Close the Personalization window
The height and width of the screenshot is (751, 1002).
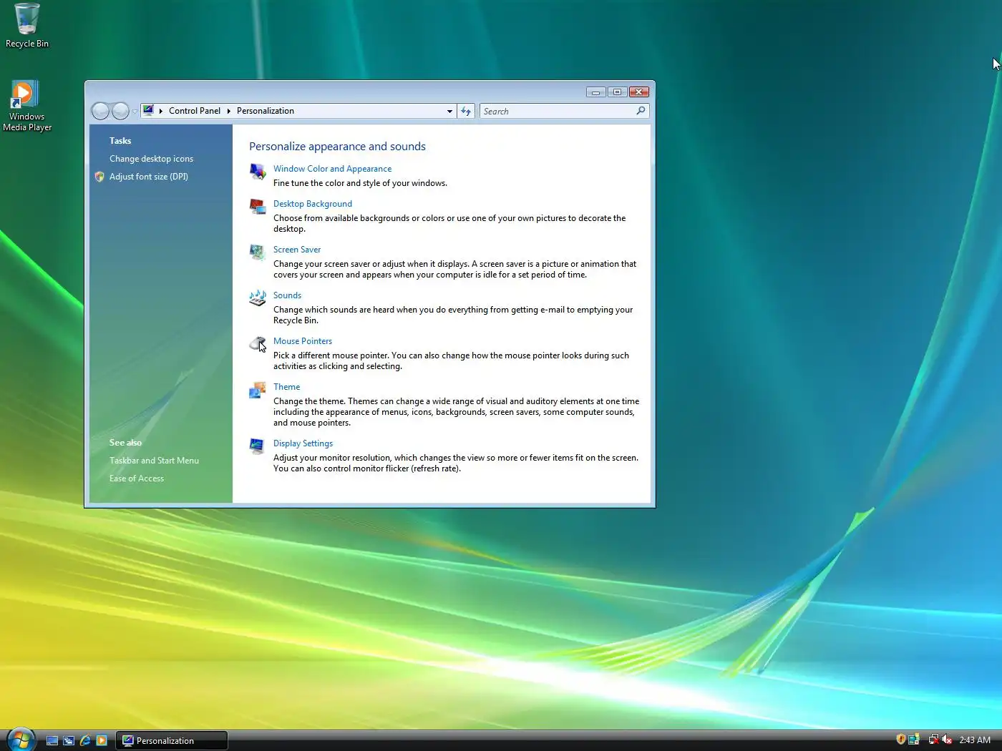click(x=638, y=92)
